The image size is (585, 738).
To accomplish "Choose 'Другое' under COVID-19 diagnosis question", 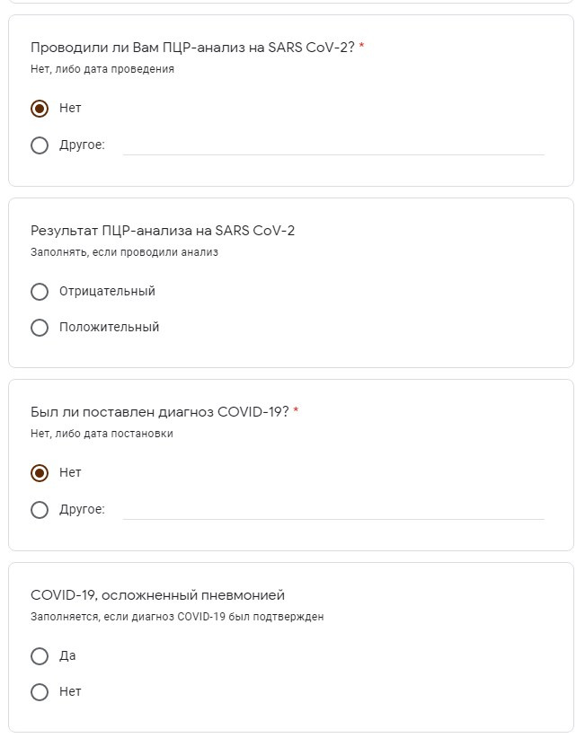I will pos(40,509).
